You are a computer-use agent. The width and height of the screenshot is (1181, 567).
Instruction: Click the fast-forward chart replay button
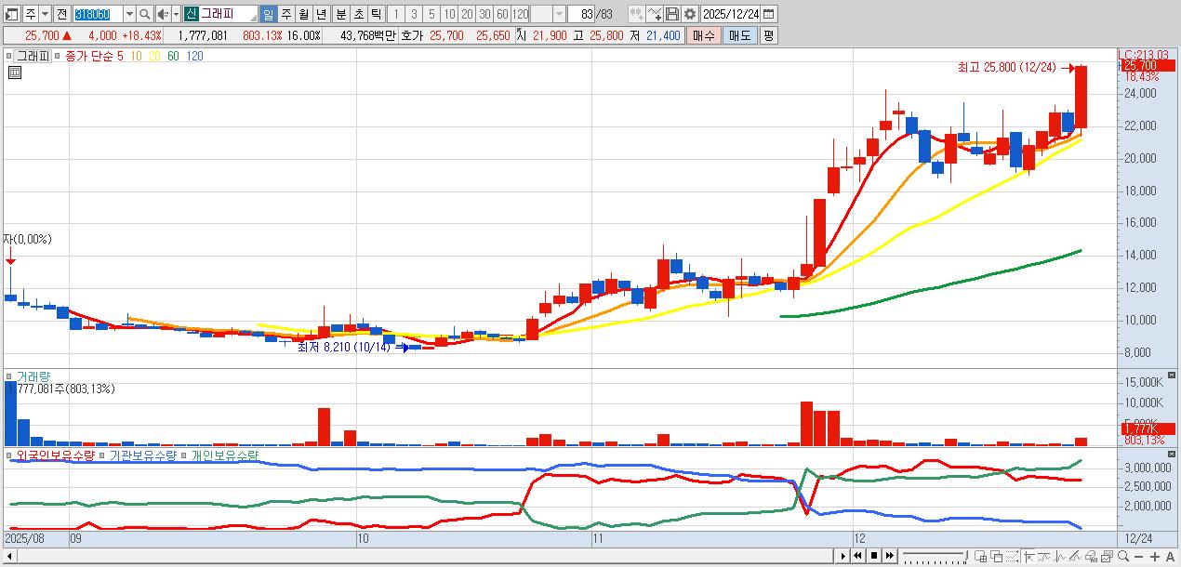coord(890,556)
